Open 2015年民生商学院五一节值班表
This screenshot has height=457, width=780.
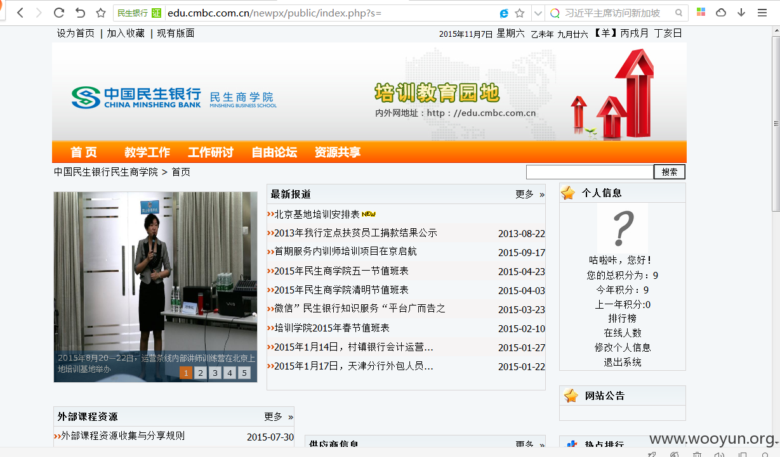pyautogui.click(x=341, y=271)
